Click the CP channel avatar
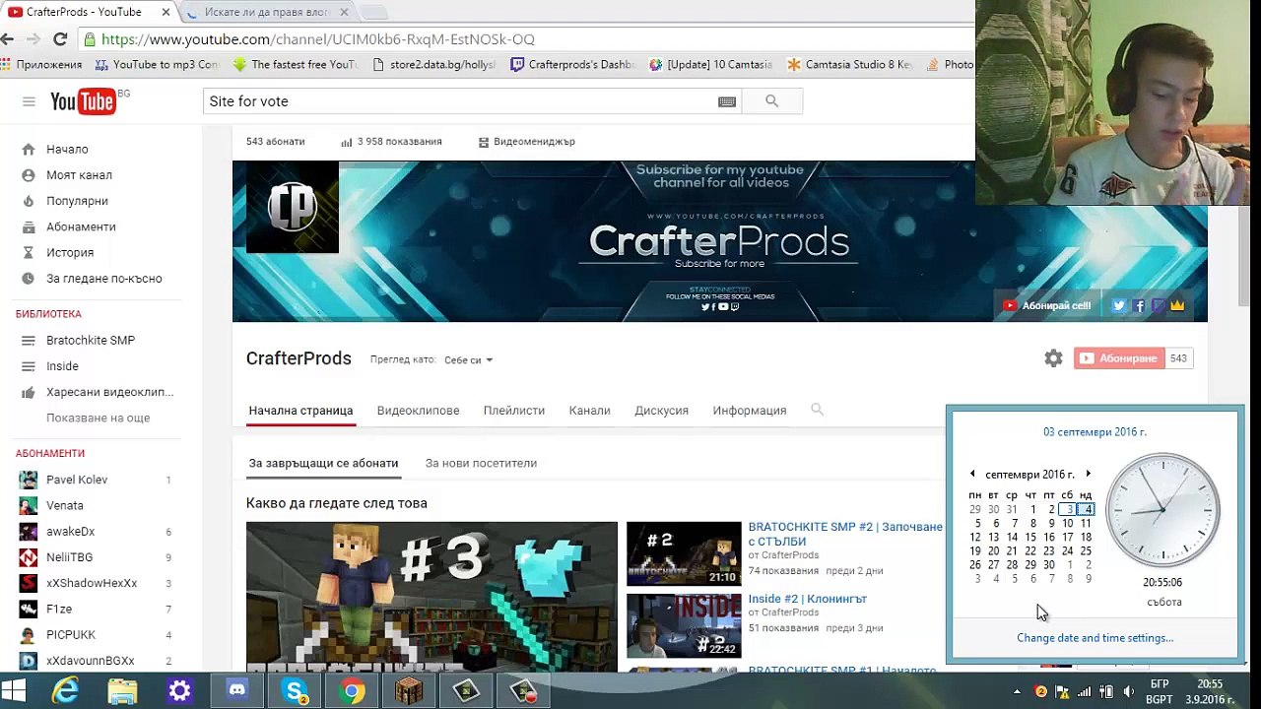Viewport: 1261px width, 709px height. (293, 208)
